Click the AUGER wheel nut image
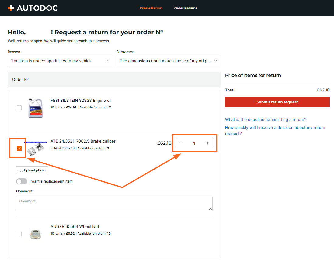334x261 pixels. pos(35,234)
